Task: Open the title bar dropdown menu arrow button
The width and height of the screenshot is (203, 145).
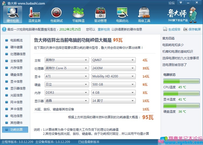Action: pos(181,3)
